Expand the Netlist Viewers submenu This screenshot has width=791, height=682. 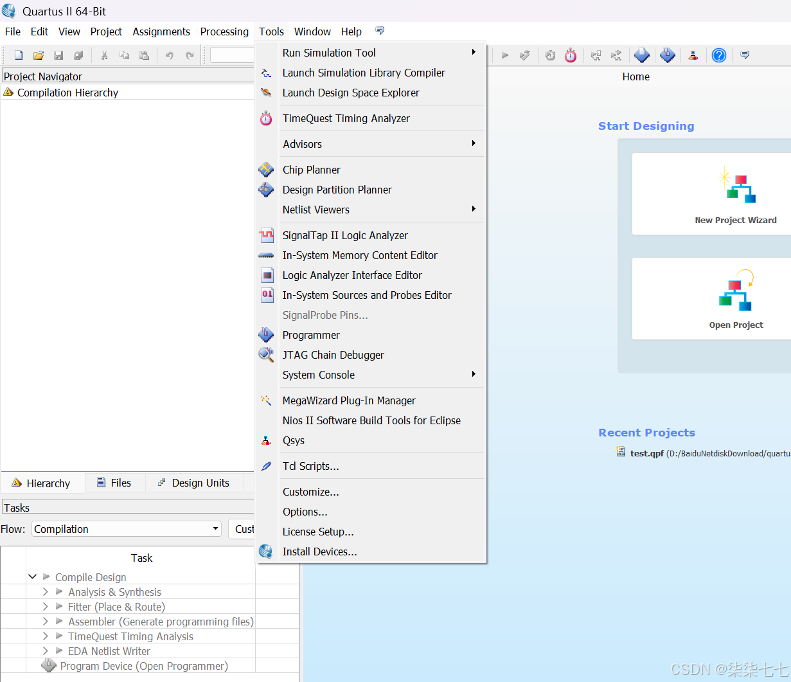pos(371,210)
